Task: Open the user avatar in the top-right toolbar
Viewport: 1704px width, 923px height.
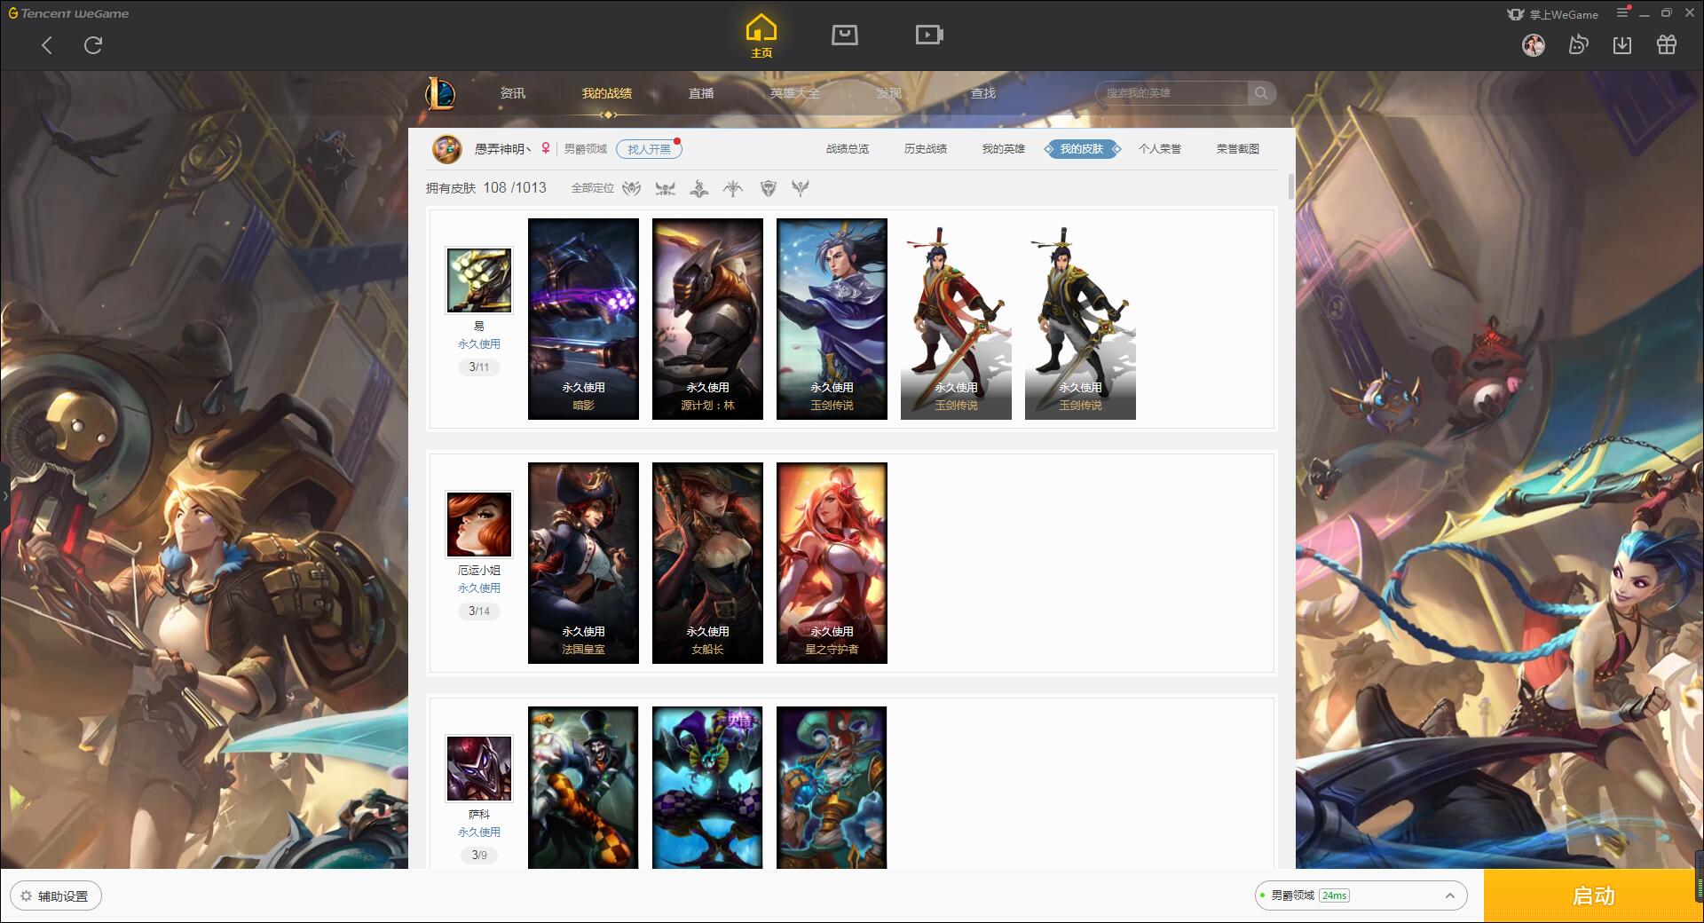Action: (x=1533, y=44)
